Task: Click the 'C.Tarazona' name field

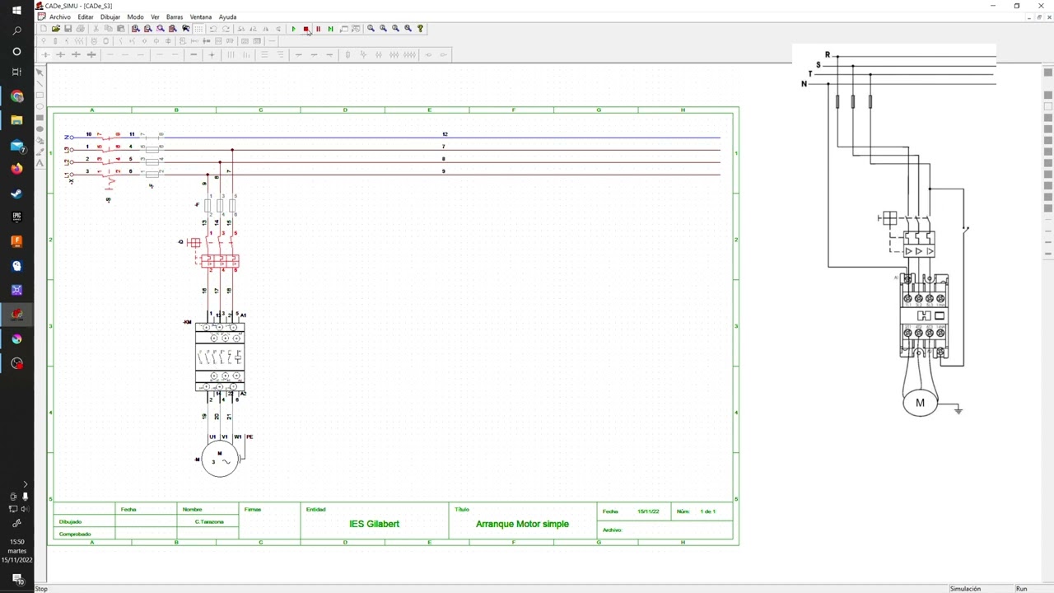Action: 209,522
